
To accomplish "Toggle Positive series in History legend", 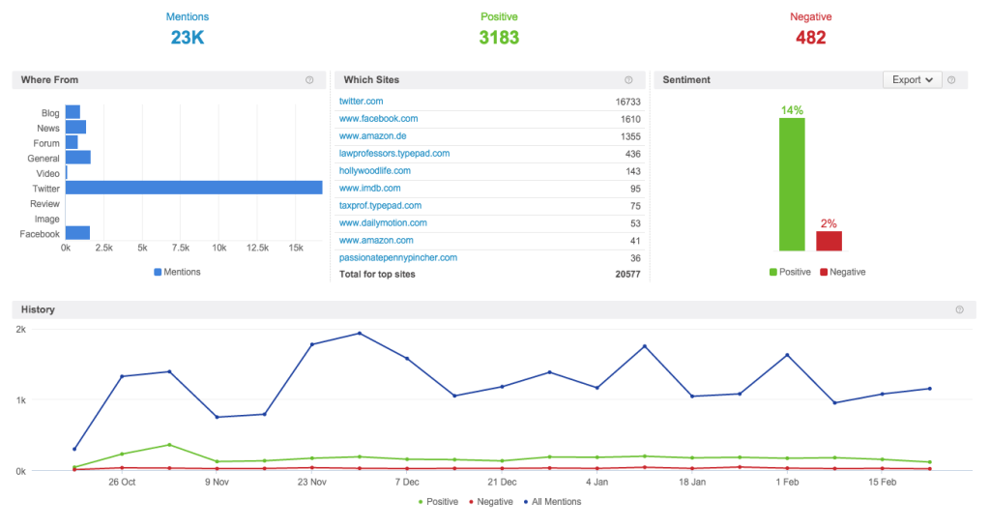I will 438,502.
